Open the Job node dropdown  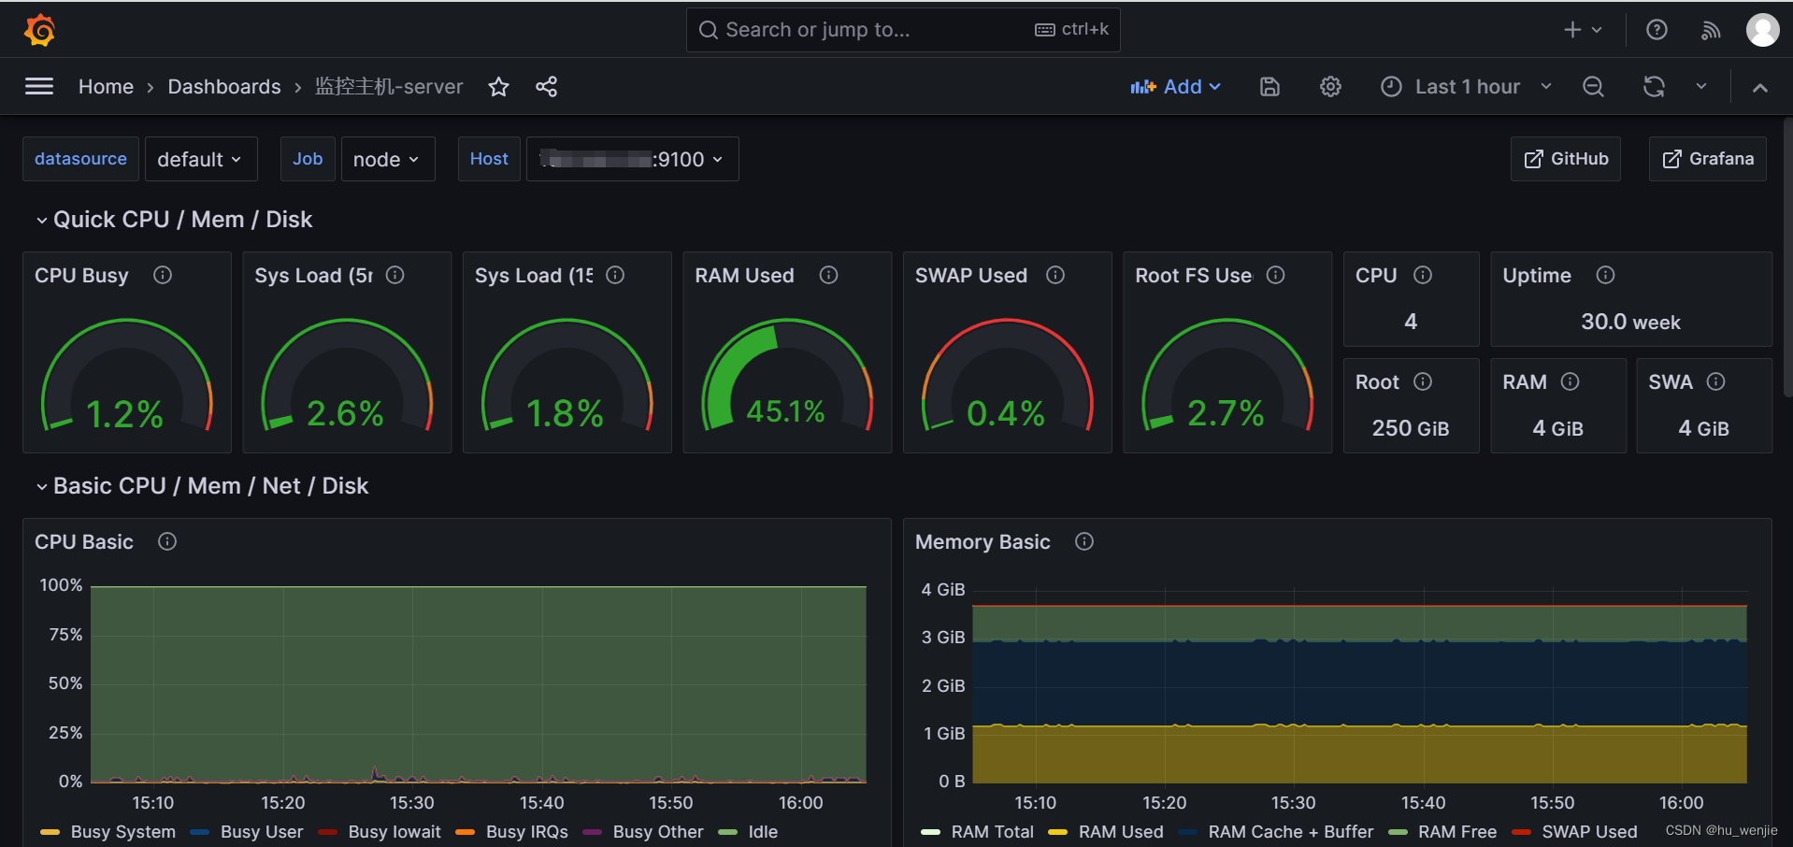[x=388, y=159]
